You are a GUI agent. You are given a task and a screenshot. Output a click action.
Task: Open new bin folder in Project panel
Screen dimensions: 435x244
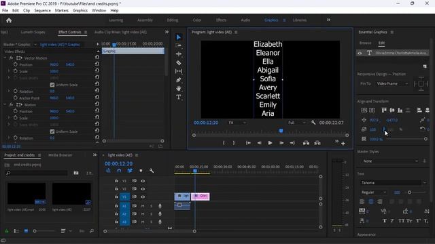click(x=76, y=173)
